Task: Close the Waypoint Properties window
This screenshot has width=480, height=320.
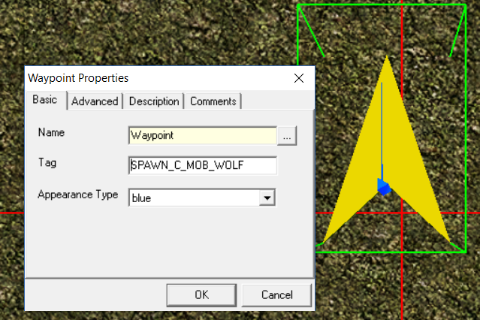Action: point(299,78)
